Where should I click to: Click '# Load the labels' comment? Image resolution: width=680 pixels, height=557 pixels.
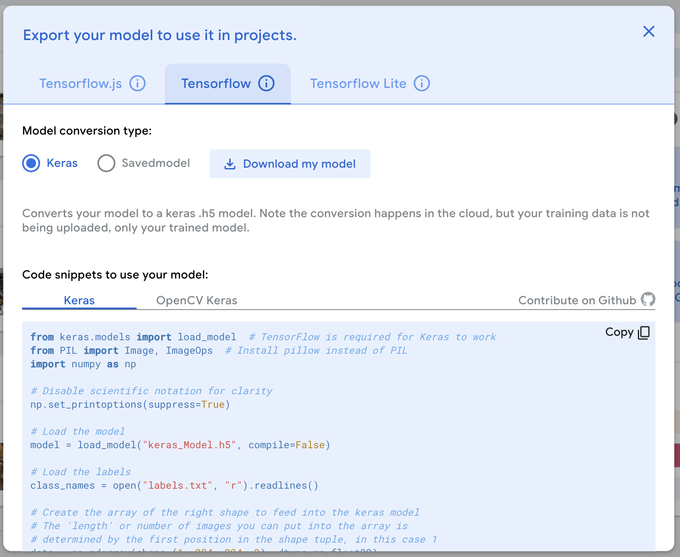pyautogui.click(x=81, y=472)
